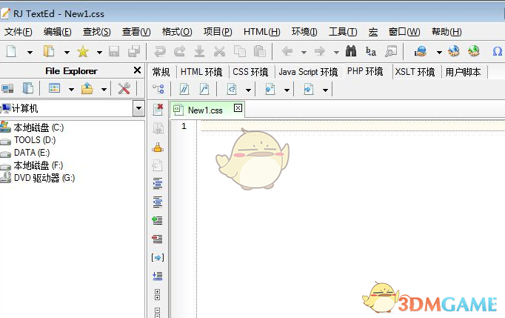This screenshot has height=318, width=505.
Task: Open the PHP tag insert dropdown arrow
Action: [248, 90]
